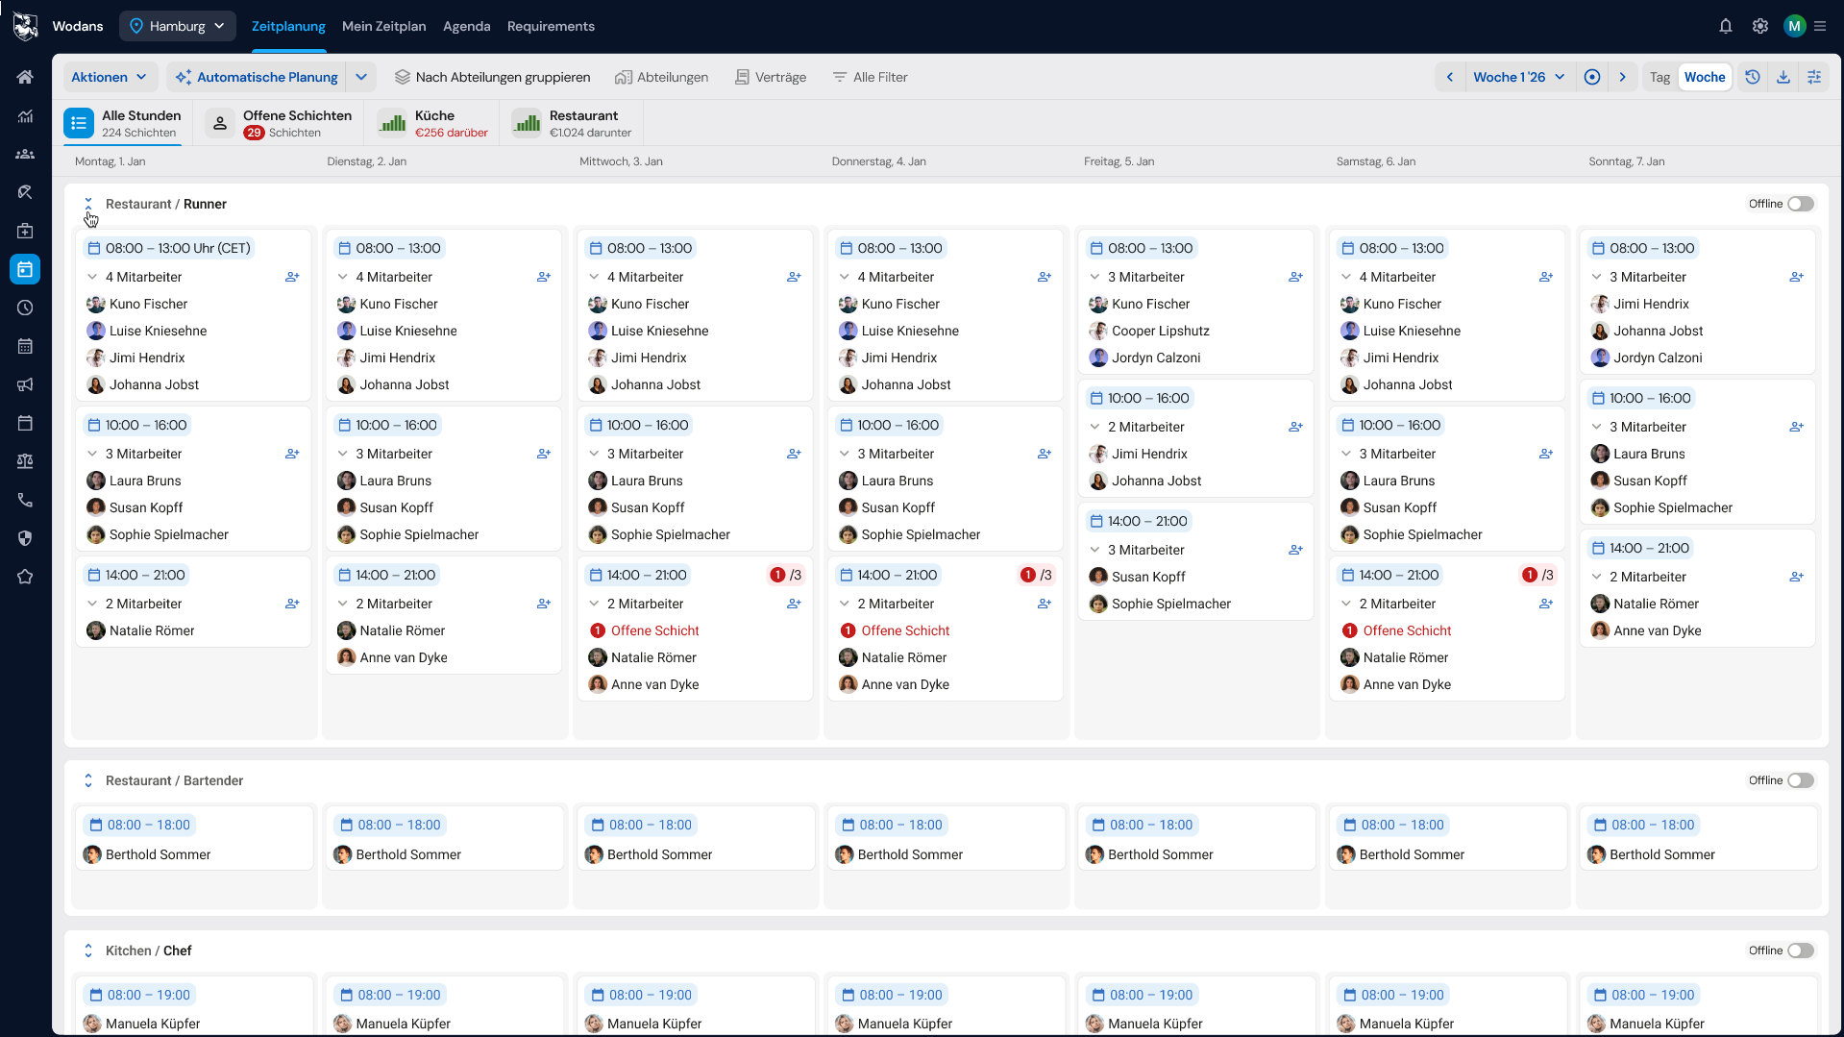Toggle Offline switch for Restaurant / Runner

coord(1801,204)
